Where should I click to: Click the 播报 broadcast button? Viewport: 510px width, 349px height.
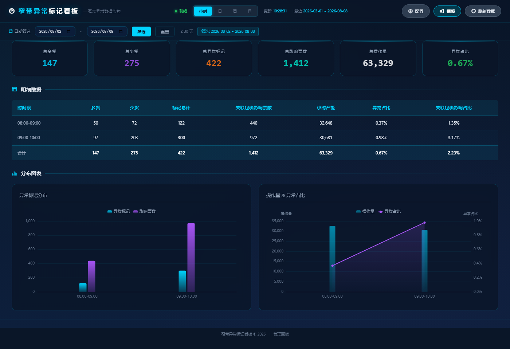447,11
